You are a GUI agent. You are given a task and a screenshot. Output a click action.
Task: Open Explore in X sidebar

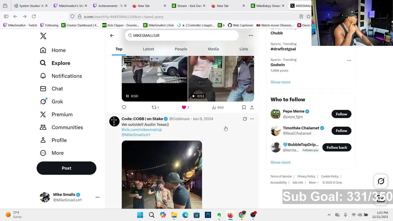tap(55, 63)
